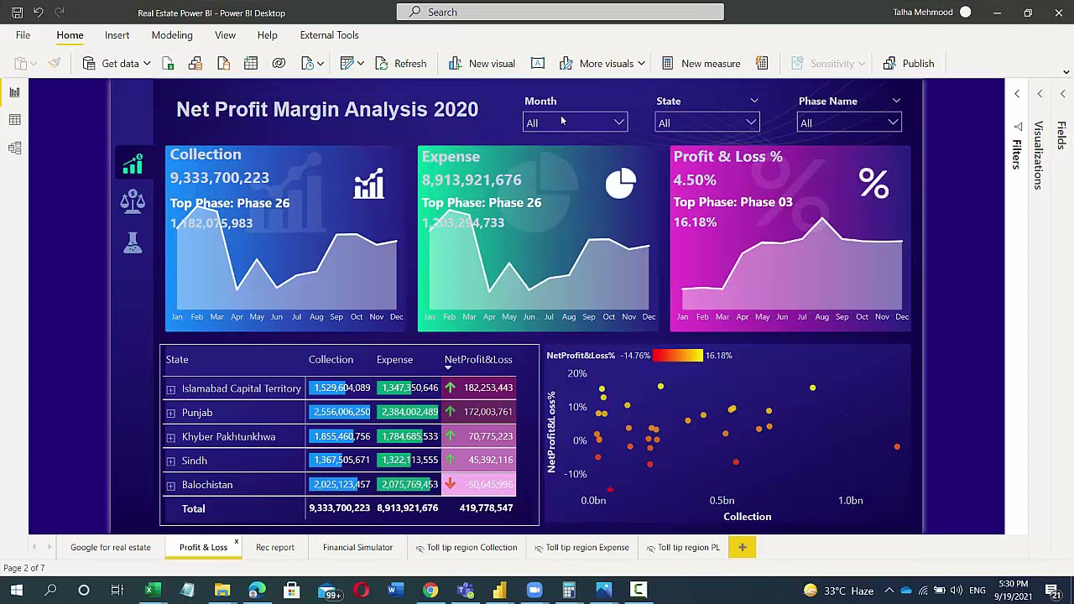Open the More visuals dropdown

coord(602,64)
